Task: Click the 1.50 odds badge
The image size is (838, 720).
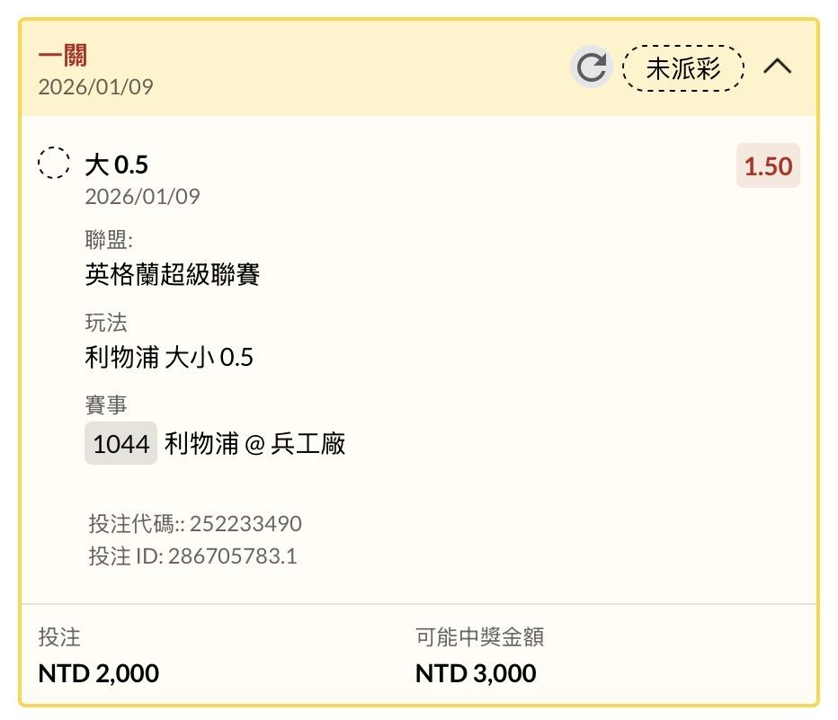Action: click(x=768, y=166)
